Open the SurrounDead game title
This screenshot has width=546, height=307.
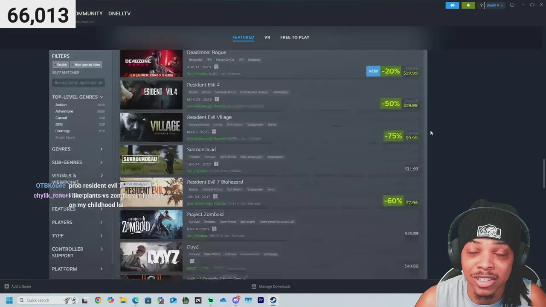(201, 150)
